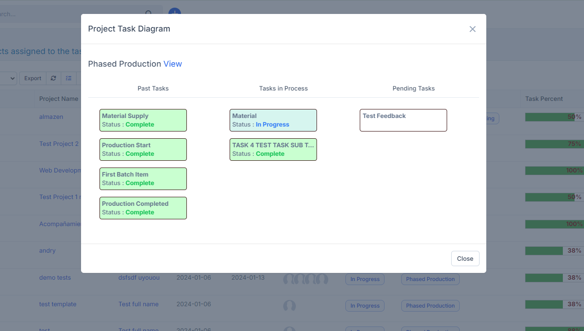
Task: Click the refresh icon beside Export
Action: pyautogui.click(x=53, y=78)
